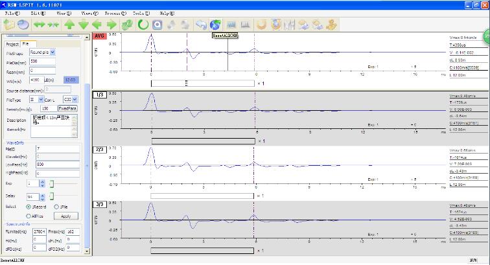Select the 1/3 waveform channel label
Image resolution: width=490 pixels, height=265 pixels.
click(100, 95)
